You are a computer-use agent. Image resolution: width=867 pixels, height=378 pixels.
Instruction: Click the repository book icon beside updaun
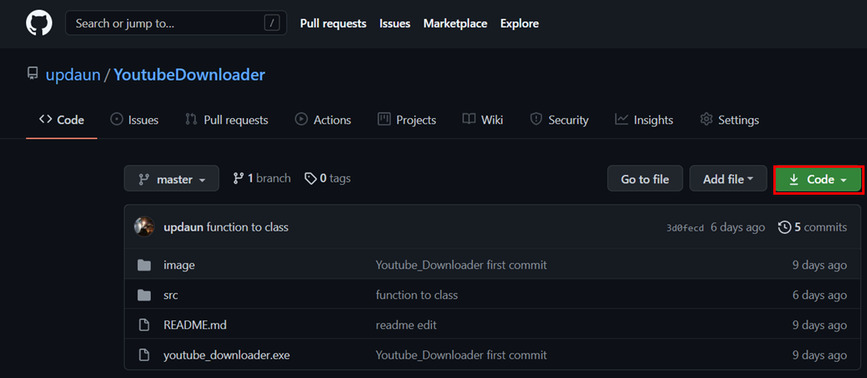click(x=33, y=73)
